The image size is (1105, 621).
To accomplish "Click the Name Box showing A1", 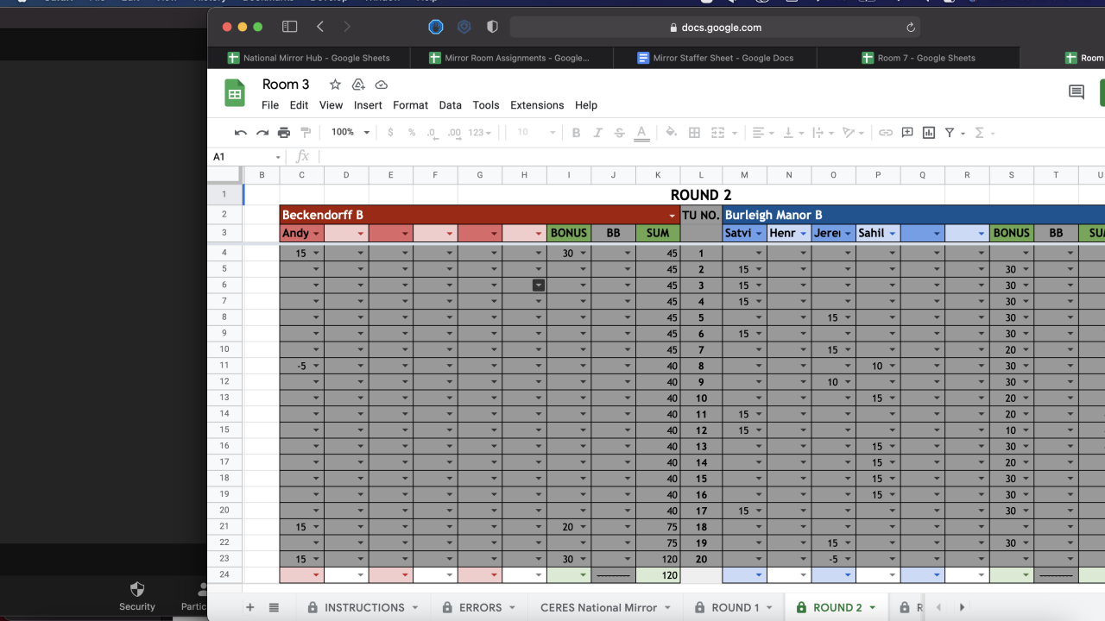I will (x=247, y=156).
